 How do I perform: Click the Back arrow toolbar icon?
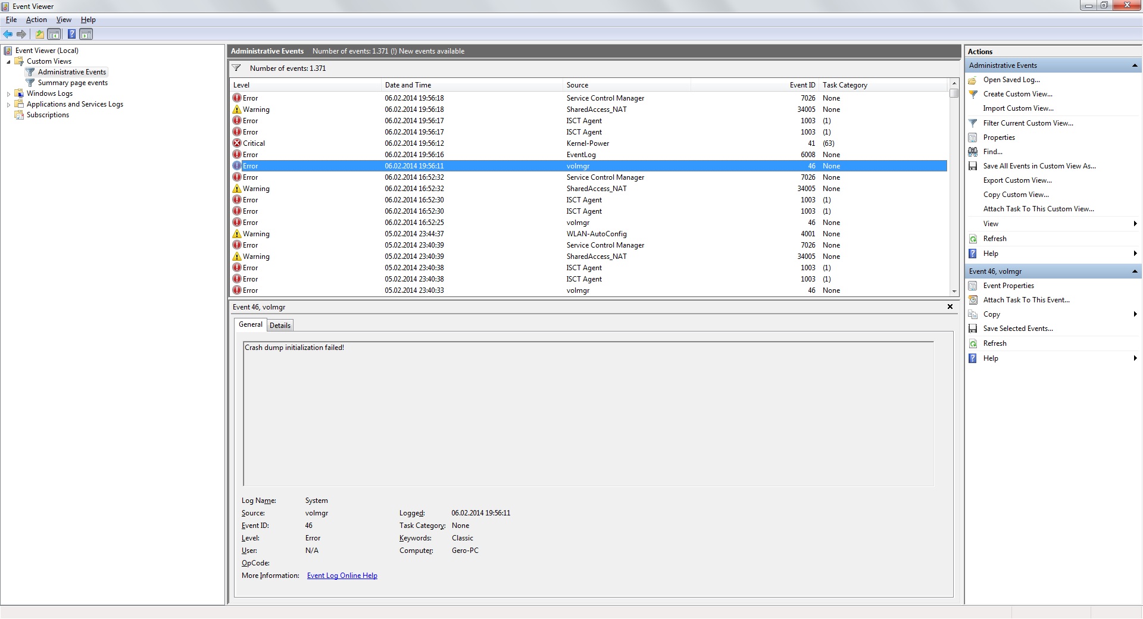tap(8, 34)
